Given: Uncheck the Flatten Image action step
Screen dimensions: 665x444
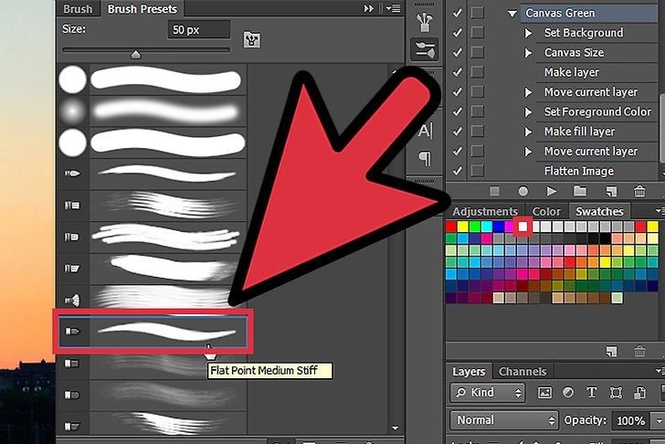Looking at the screenshot, I should coord(458,171).
